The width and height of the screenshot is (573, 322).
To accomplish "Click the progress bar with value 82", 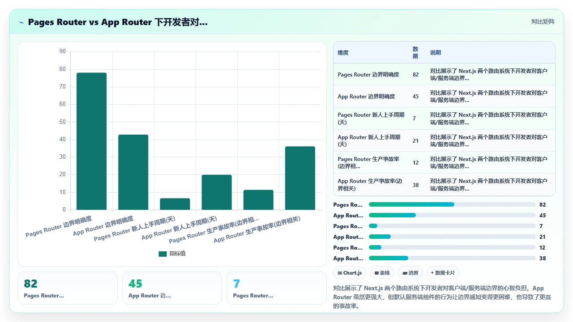I will [x=452, y=205].
